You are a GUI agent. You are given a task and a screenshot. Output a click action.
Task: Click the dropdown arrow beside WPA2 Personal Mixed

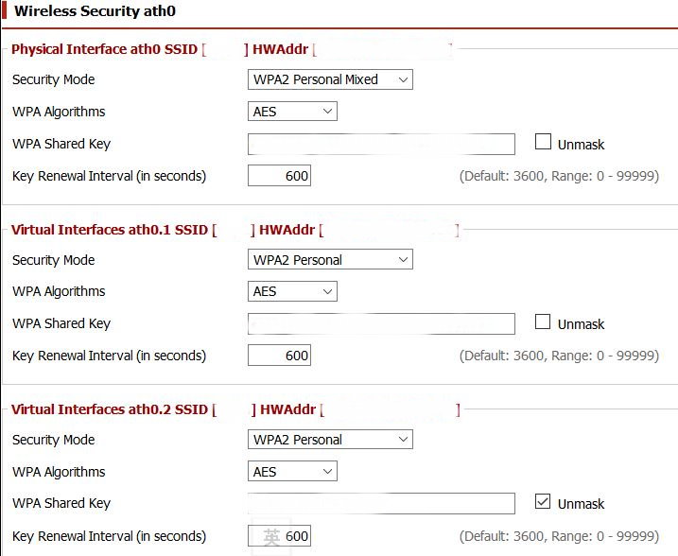pyautogui.click(x=403, y=79)
